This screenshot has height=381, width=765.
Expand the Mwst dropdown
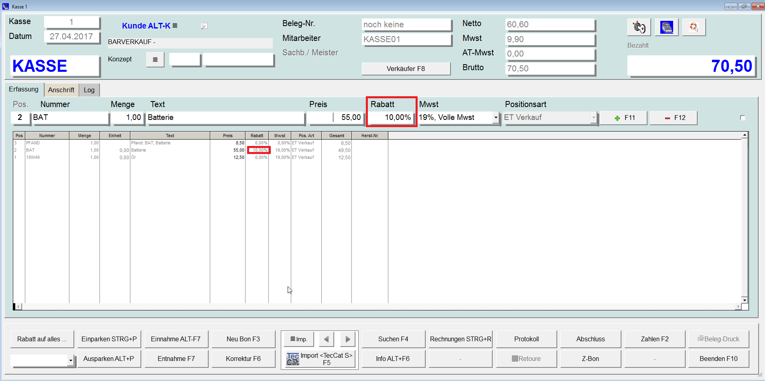pos(496,118)
